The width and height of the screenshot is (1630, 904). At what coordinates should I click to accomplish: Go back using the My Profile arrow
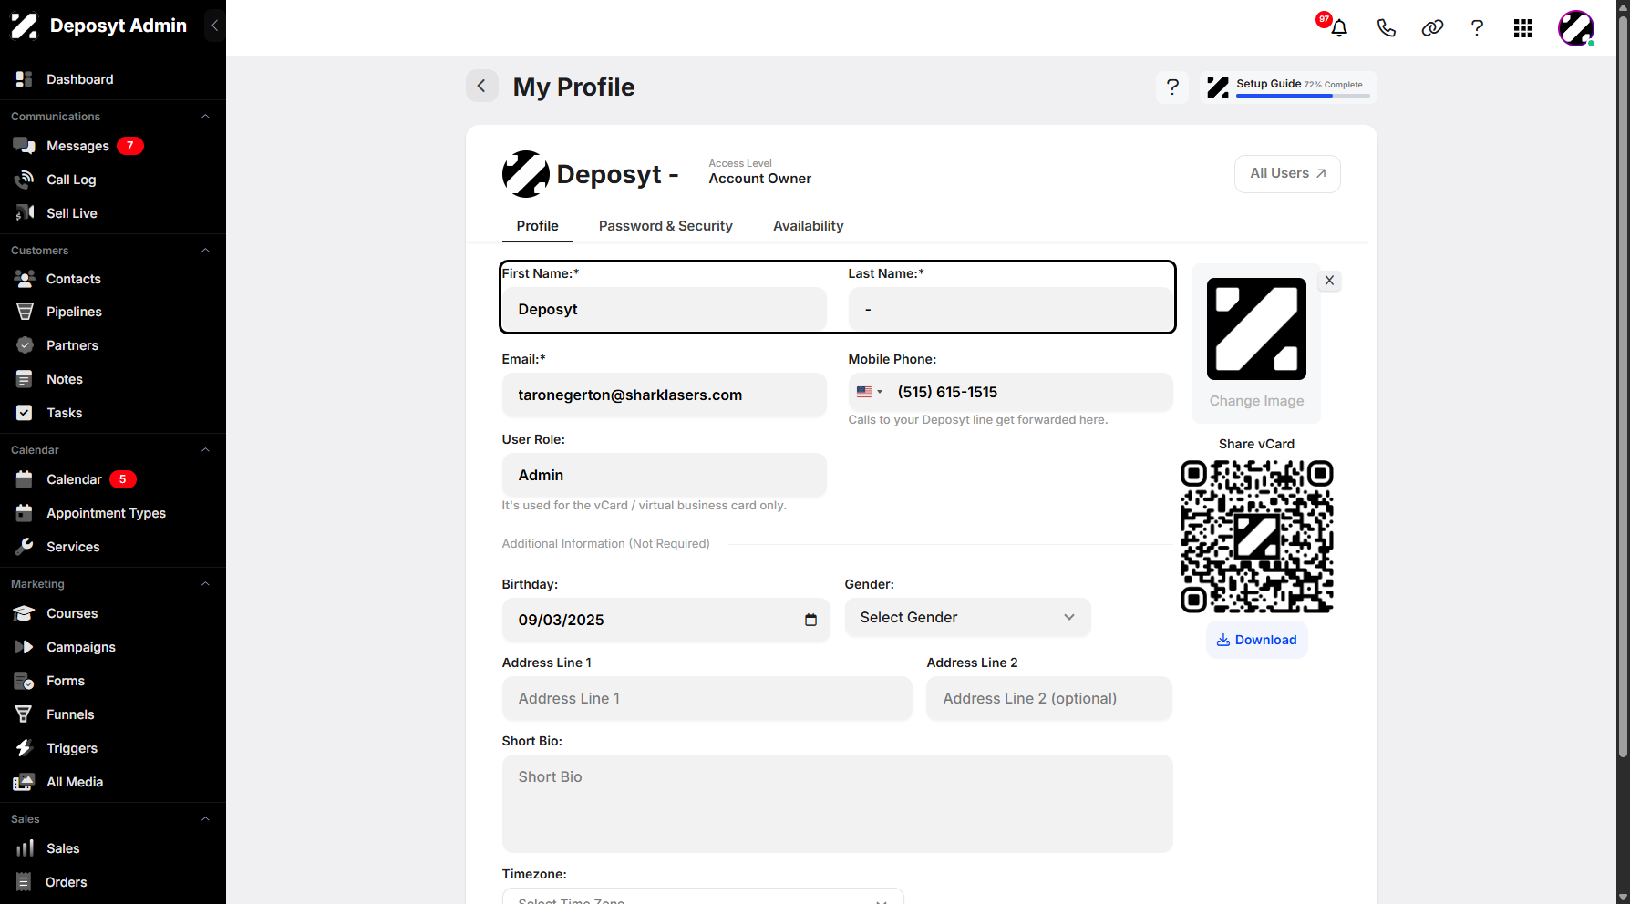(482, 86)
